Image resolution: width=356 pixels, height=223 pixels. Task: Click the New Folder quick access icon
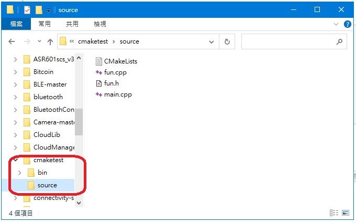coord(39,10)
